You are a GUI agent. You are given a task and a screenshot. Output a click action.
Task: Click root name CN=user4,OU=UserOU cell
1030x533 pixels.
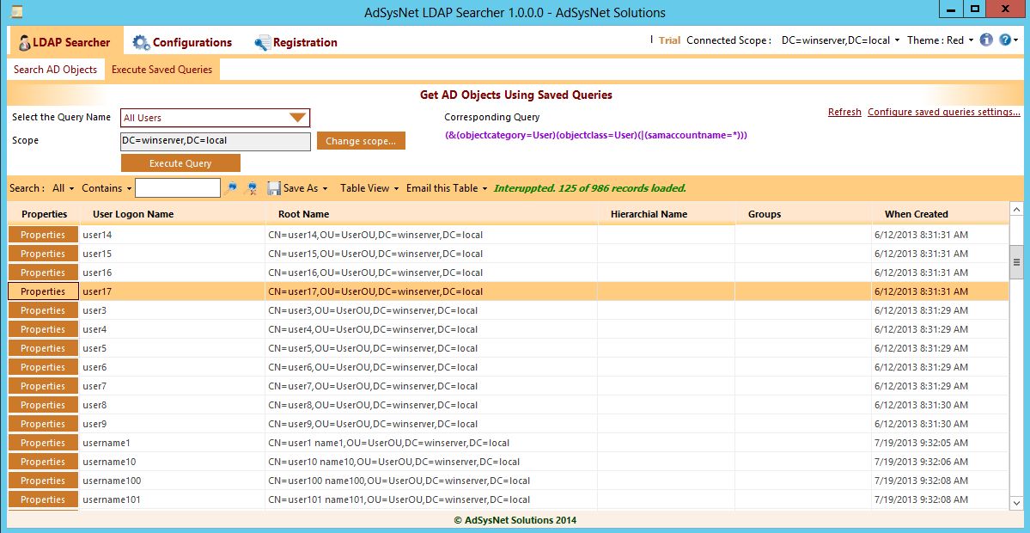[431, 329]
